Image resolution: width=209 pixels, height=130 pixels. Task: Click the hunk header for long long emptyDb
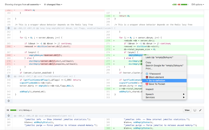[65, 28]
